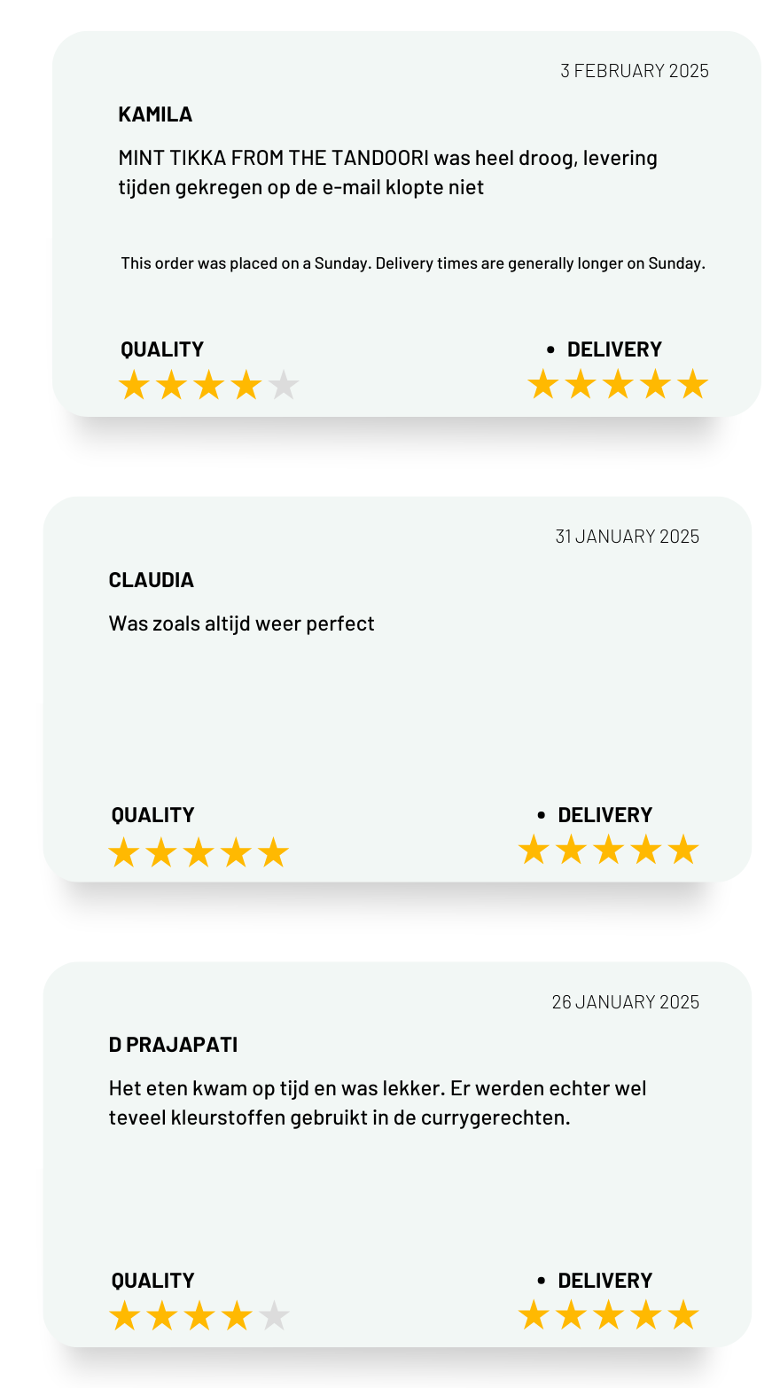Click the third quality star in Claudia's review
The image size is (780, 1388).
click(199, 852)
